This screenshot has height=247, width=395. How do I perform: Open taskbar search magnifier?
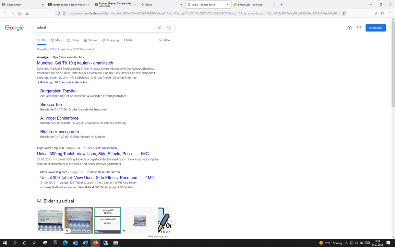(x=15, y=243)
